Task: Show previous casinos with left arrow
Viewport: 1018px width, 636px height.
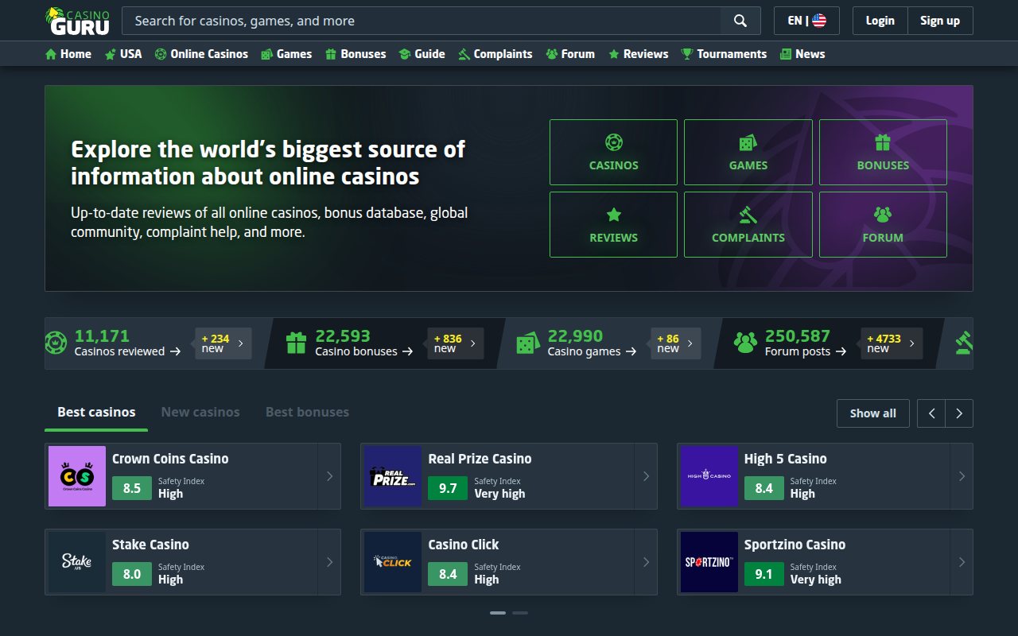Action: pyautogui.click(x=931, y=413)
